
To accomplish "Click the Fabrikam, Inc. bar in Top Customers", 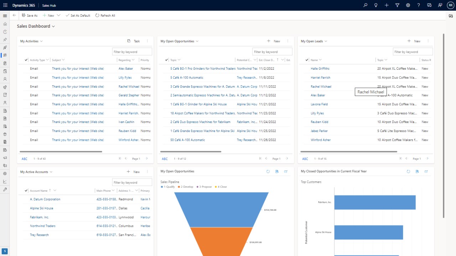I will click(375, 202).
